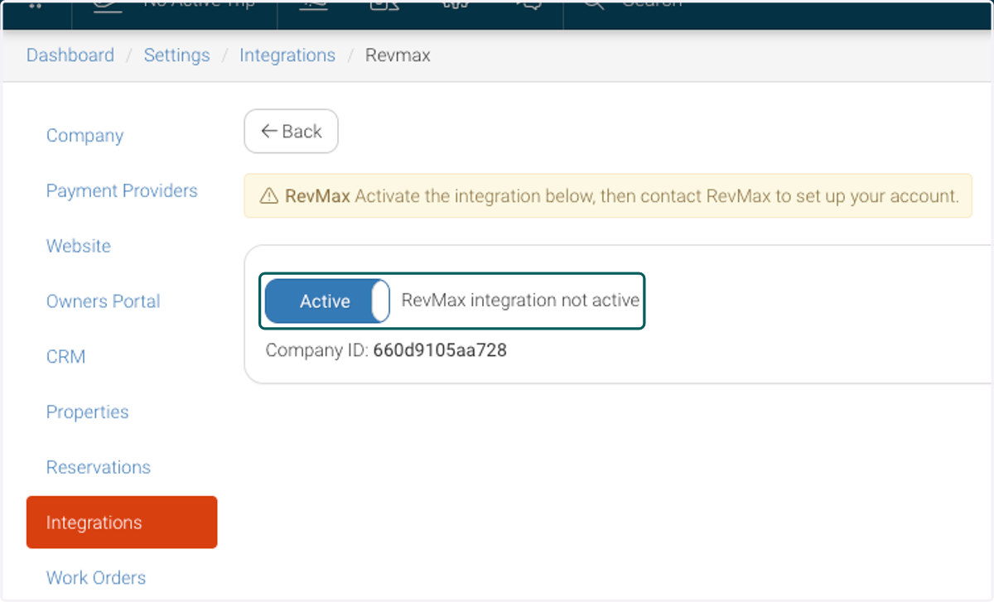Open Work Orders in sidebar

click(x=96, y=578)
